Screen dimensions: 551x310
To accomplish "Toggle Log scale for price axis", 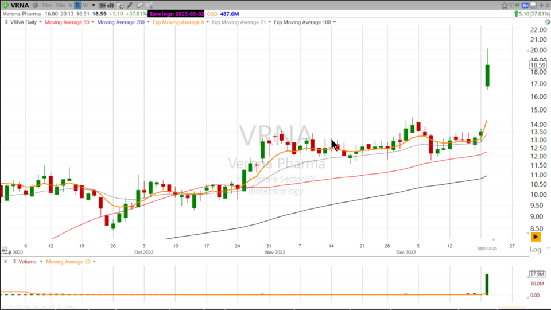I will tap(535, 249).
